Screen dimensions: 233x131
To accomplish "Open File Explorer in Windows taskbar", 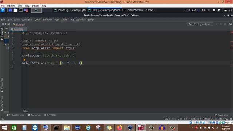I will (x=67, y=128).
